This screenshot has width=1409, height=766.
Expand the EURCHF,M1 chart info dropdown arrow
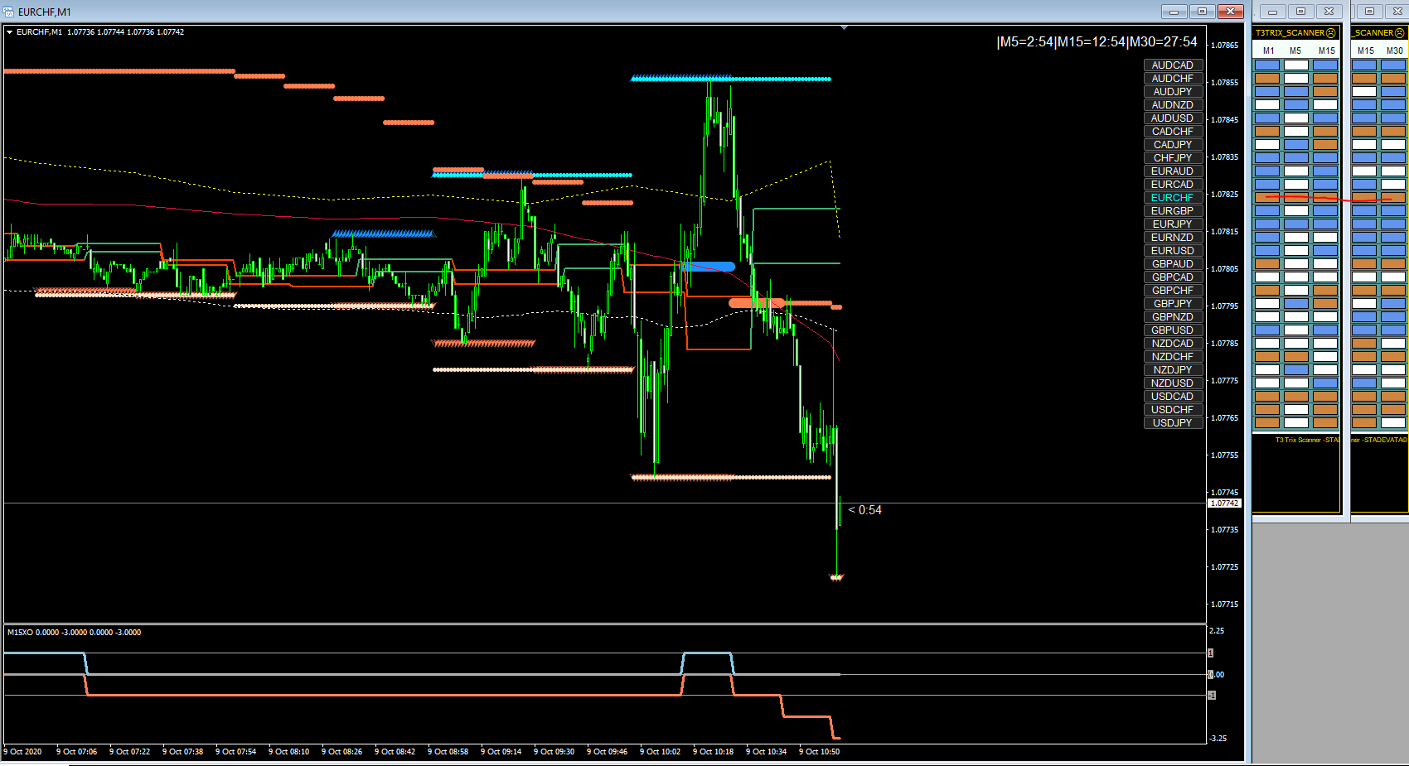[9, 32]
